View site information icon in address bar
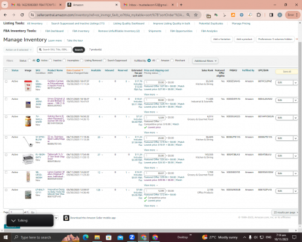The width and height of the screenshot is (302, 242). pyautogui.click(x=32, y=15)
